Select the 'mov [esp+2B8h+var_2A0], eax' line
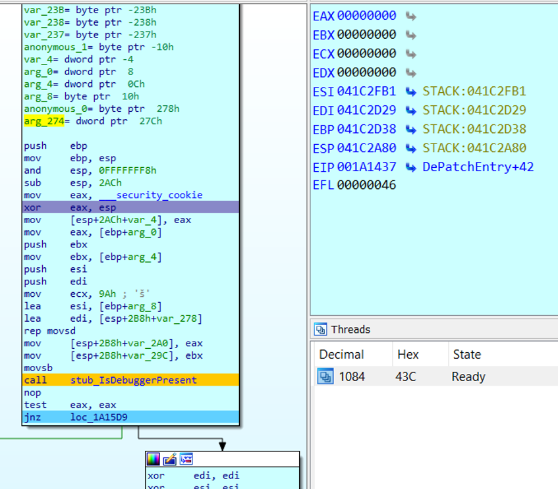This screenshot has height=489, width=558. (x=113, y=343)
